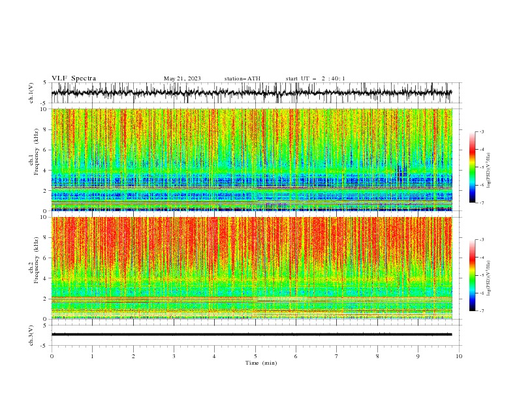Click the ch.1 voltage waveform trace
Screen dimensions: 517x400
tap(251, 93)
